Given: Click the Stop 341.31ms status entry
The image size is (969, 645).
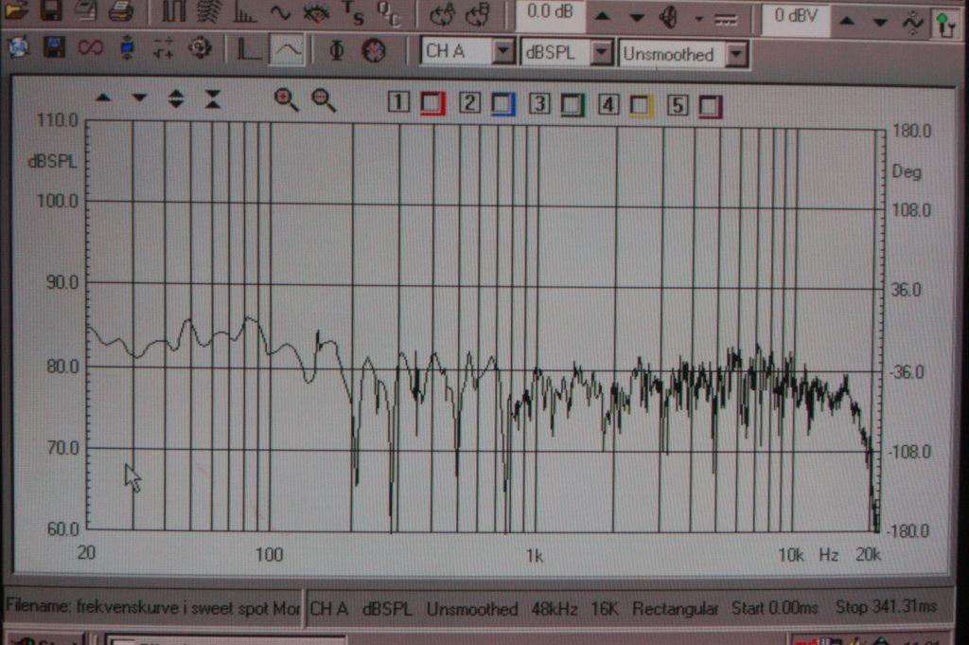Looking at the screenshot, I should point(886,607).
